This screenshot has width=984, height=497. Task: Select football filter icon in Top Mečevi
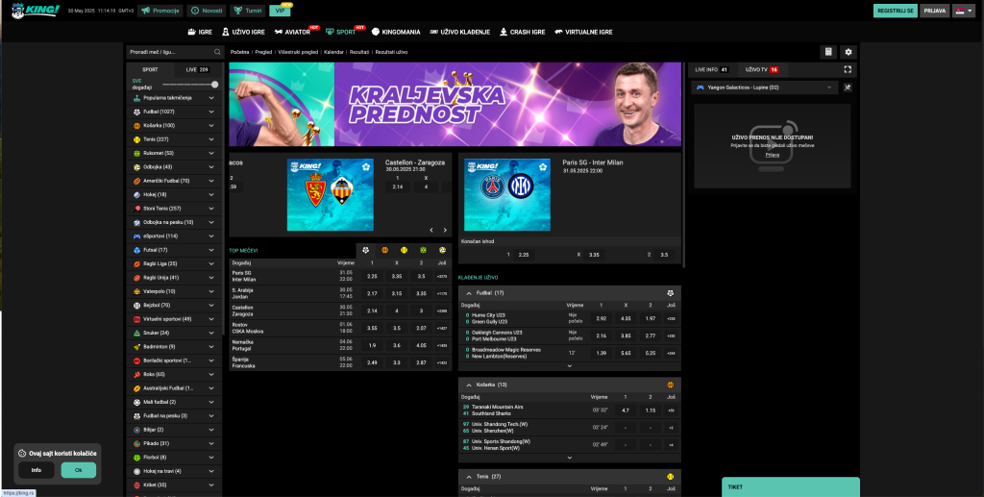[x=366, y=250]
